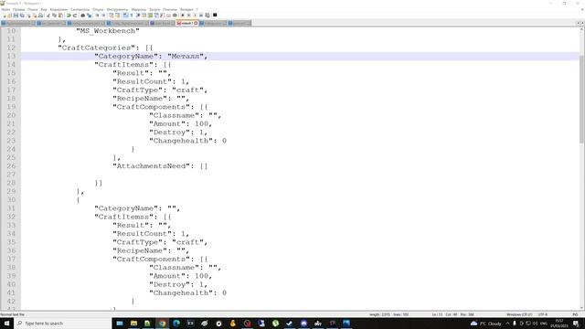
Task: Switch to the first document tab
Action: pyautogui.click(x=17, y=23)
